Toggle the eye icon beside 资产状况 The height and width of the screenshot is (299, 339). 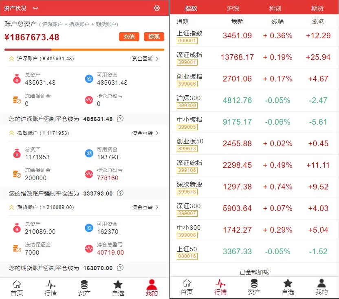[x=35, y=8]
